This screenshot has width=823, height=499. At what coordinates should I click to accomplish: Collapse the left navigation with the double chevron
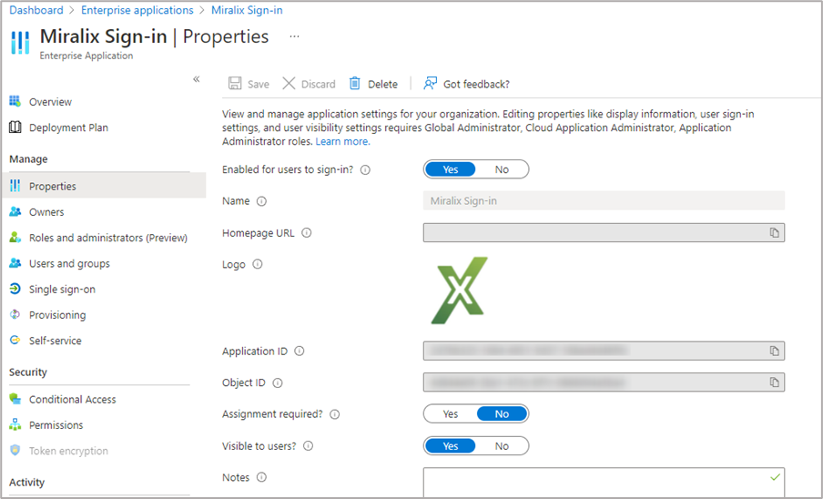point(197,79)
